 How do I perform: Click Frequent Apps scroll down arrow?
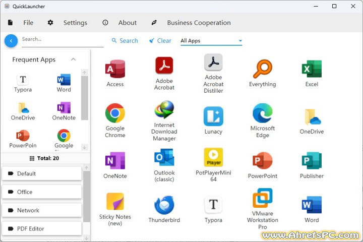(85, 147)
